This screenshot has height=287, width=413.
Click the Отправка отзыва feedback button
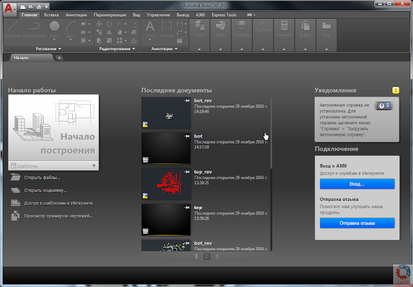tap(357, 223)
